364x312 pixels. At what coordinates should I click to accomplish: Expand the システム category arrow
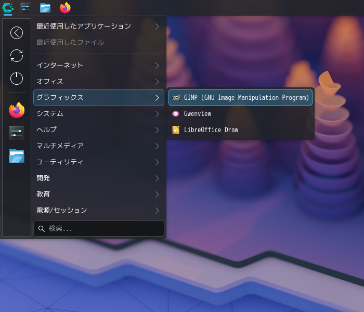pyautogui.click(x=157, y=114)
